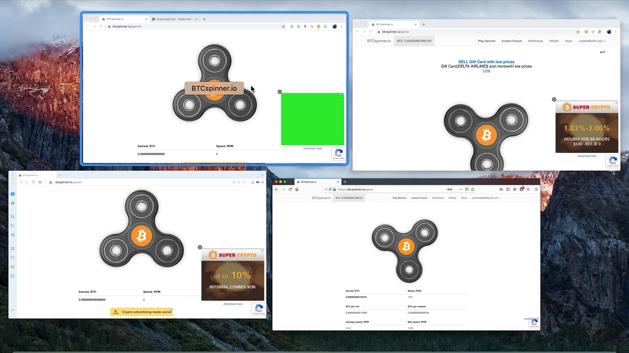
Task: Select the BTCspinner.io tab in top-left Chrome window
Action: [124, 19]
